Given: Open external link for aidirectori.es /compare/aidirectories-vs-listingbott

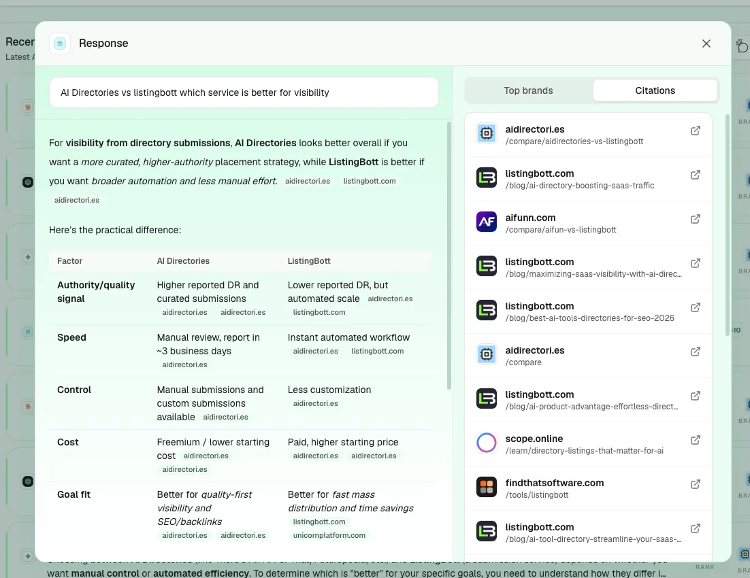Looking at the screenshot, I should [696, 131].
